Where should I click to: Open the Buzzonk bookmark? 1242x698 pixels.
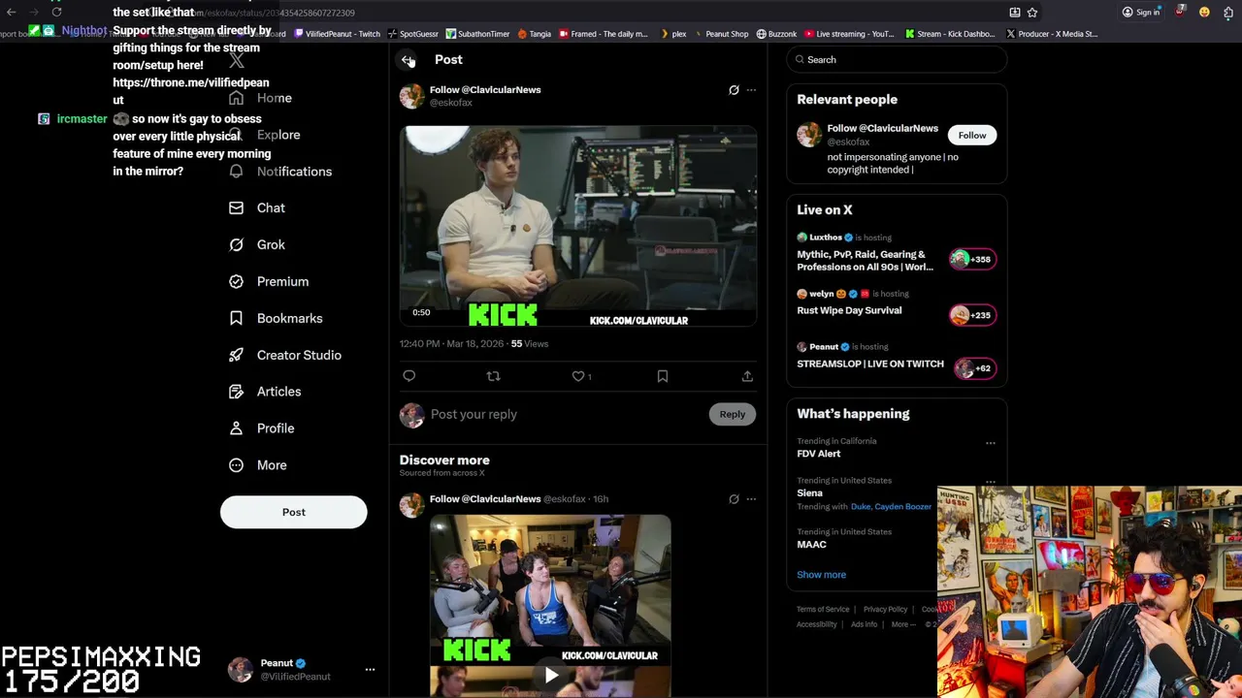point(776,34)
